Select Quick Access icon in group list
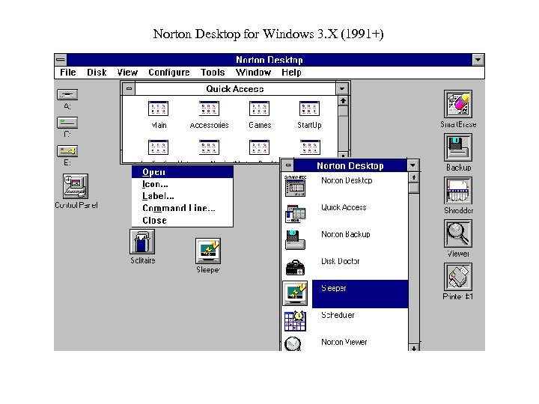Viewport: 539px width, 404px height. [295, 213]
